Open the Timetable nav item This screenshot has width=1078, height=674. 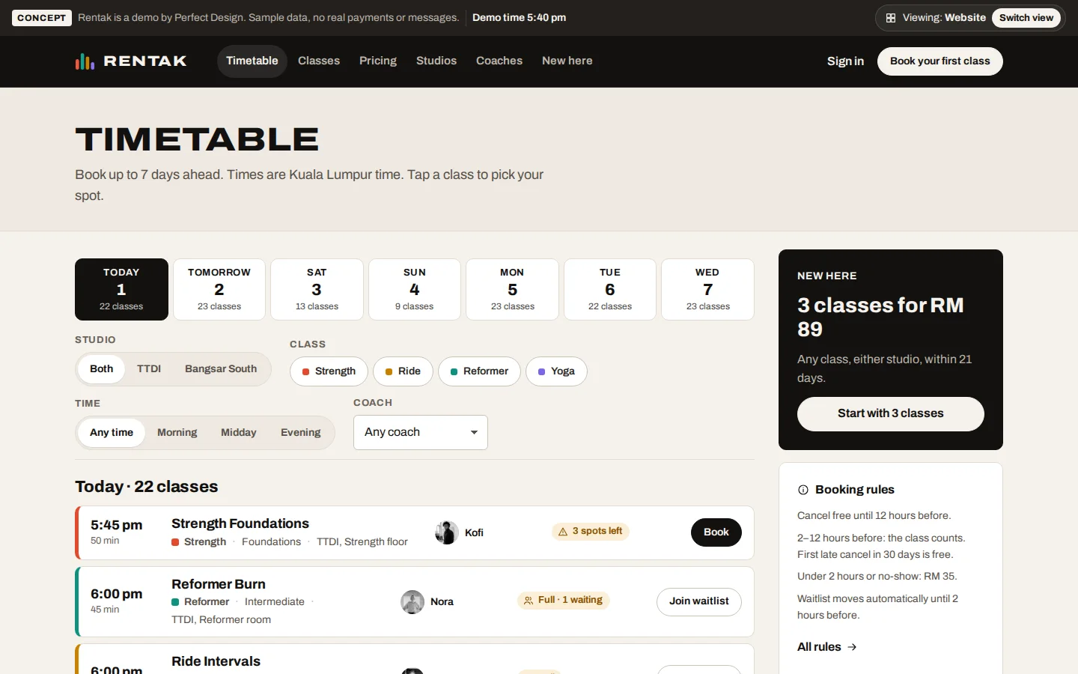pyautogui.click(x=252, y=61)
